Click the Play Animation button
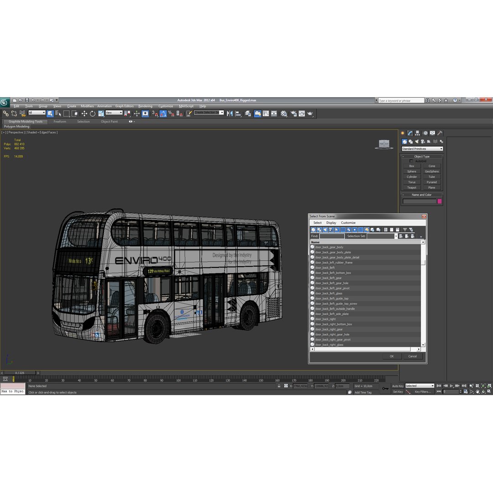The image size is (493, 493). [451, 386]
